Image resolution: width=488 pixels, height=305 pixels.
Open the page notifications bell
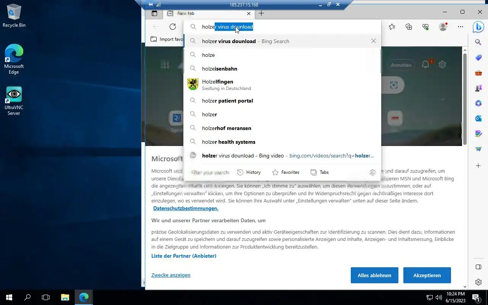tap(425, 64)
